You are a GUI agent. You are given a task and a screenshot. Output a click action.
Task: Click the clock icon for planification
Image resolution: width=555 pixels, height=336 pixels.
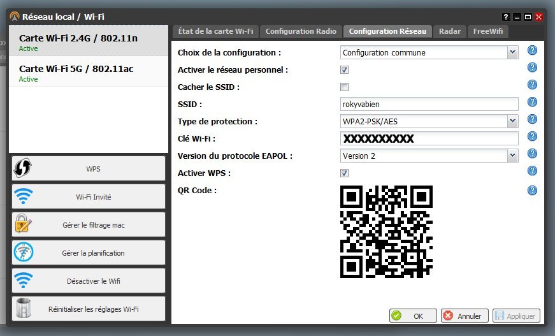pos(24,252)
